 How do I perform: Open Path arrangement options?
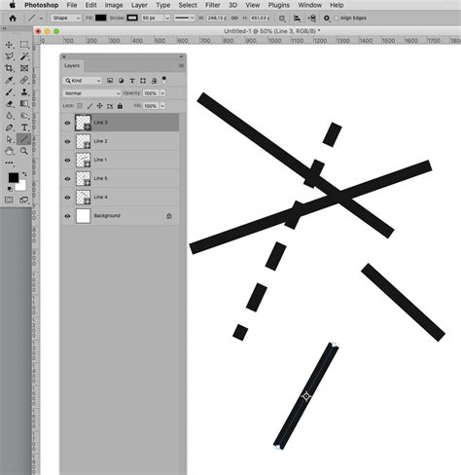tap(312, 18)
